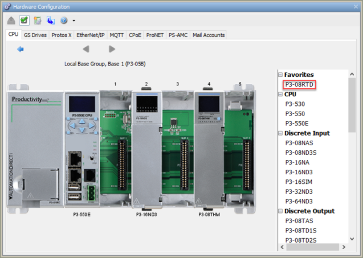The height and width of the screenshot is (258, 363).
Task: Select the P3-550E CPU module image
Action: point(82,151)
